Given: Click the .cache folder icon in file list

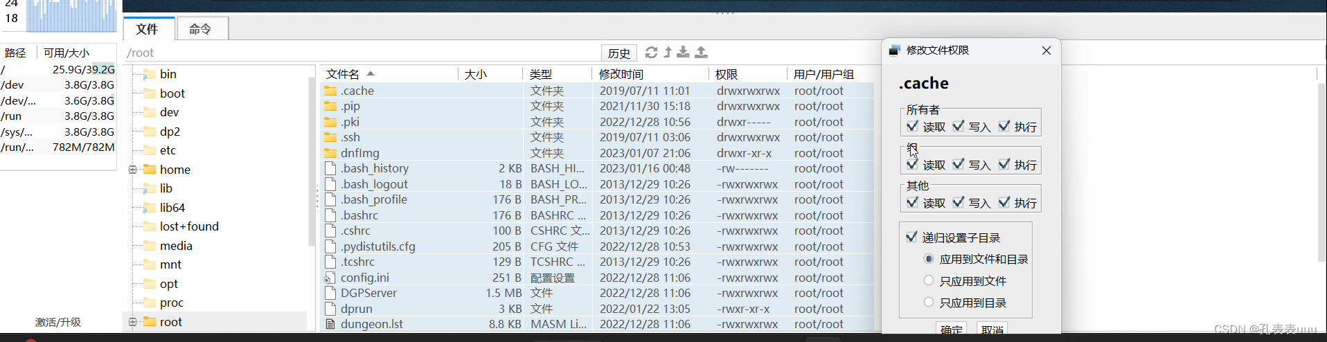Looking at the screenshot, I should click(x=330, y=91).
